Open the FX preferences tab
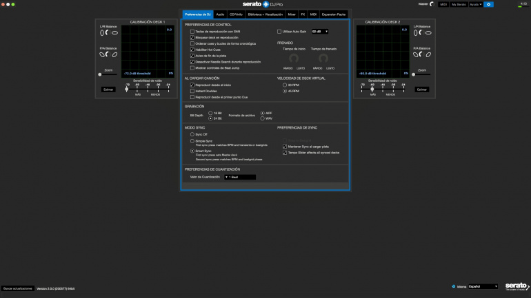The height and width of the screenshot is (298, 531). coord(303,14)
